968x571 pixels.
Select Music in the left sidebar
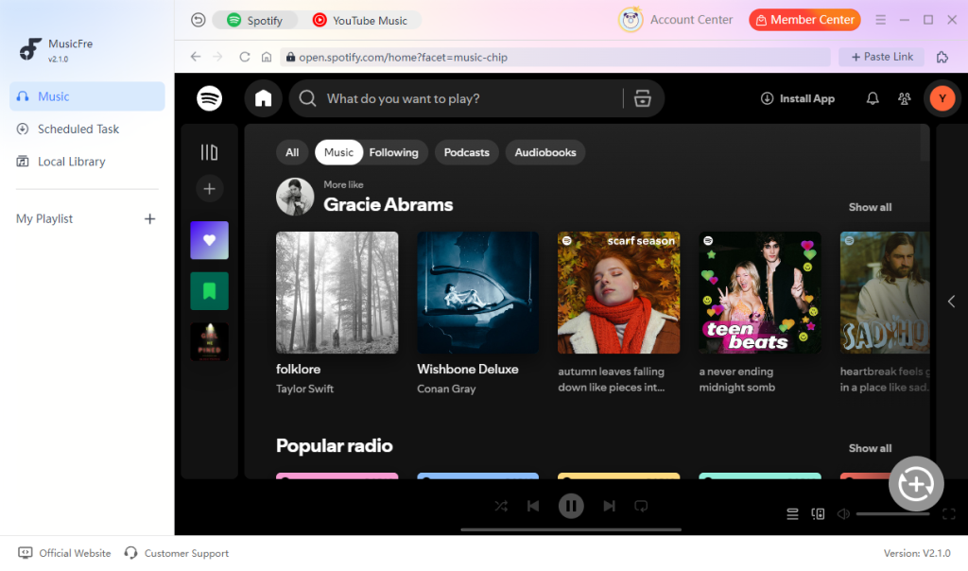coord(87,96)
